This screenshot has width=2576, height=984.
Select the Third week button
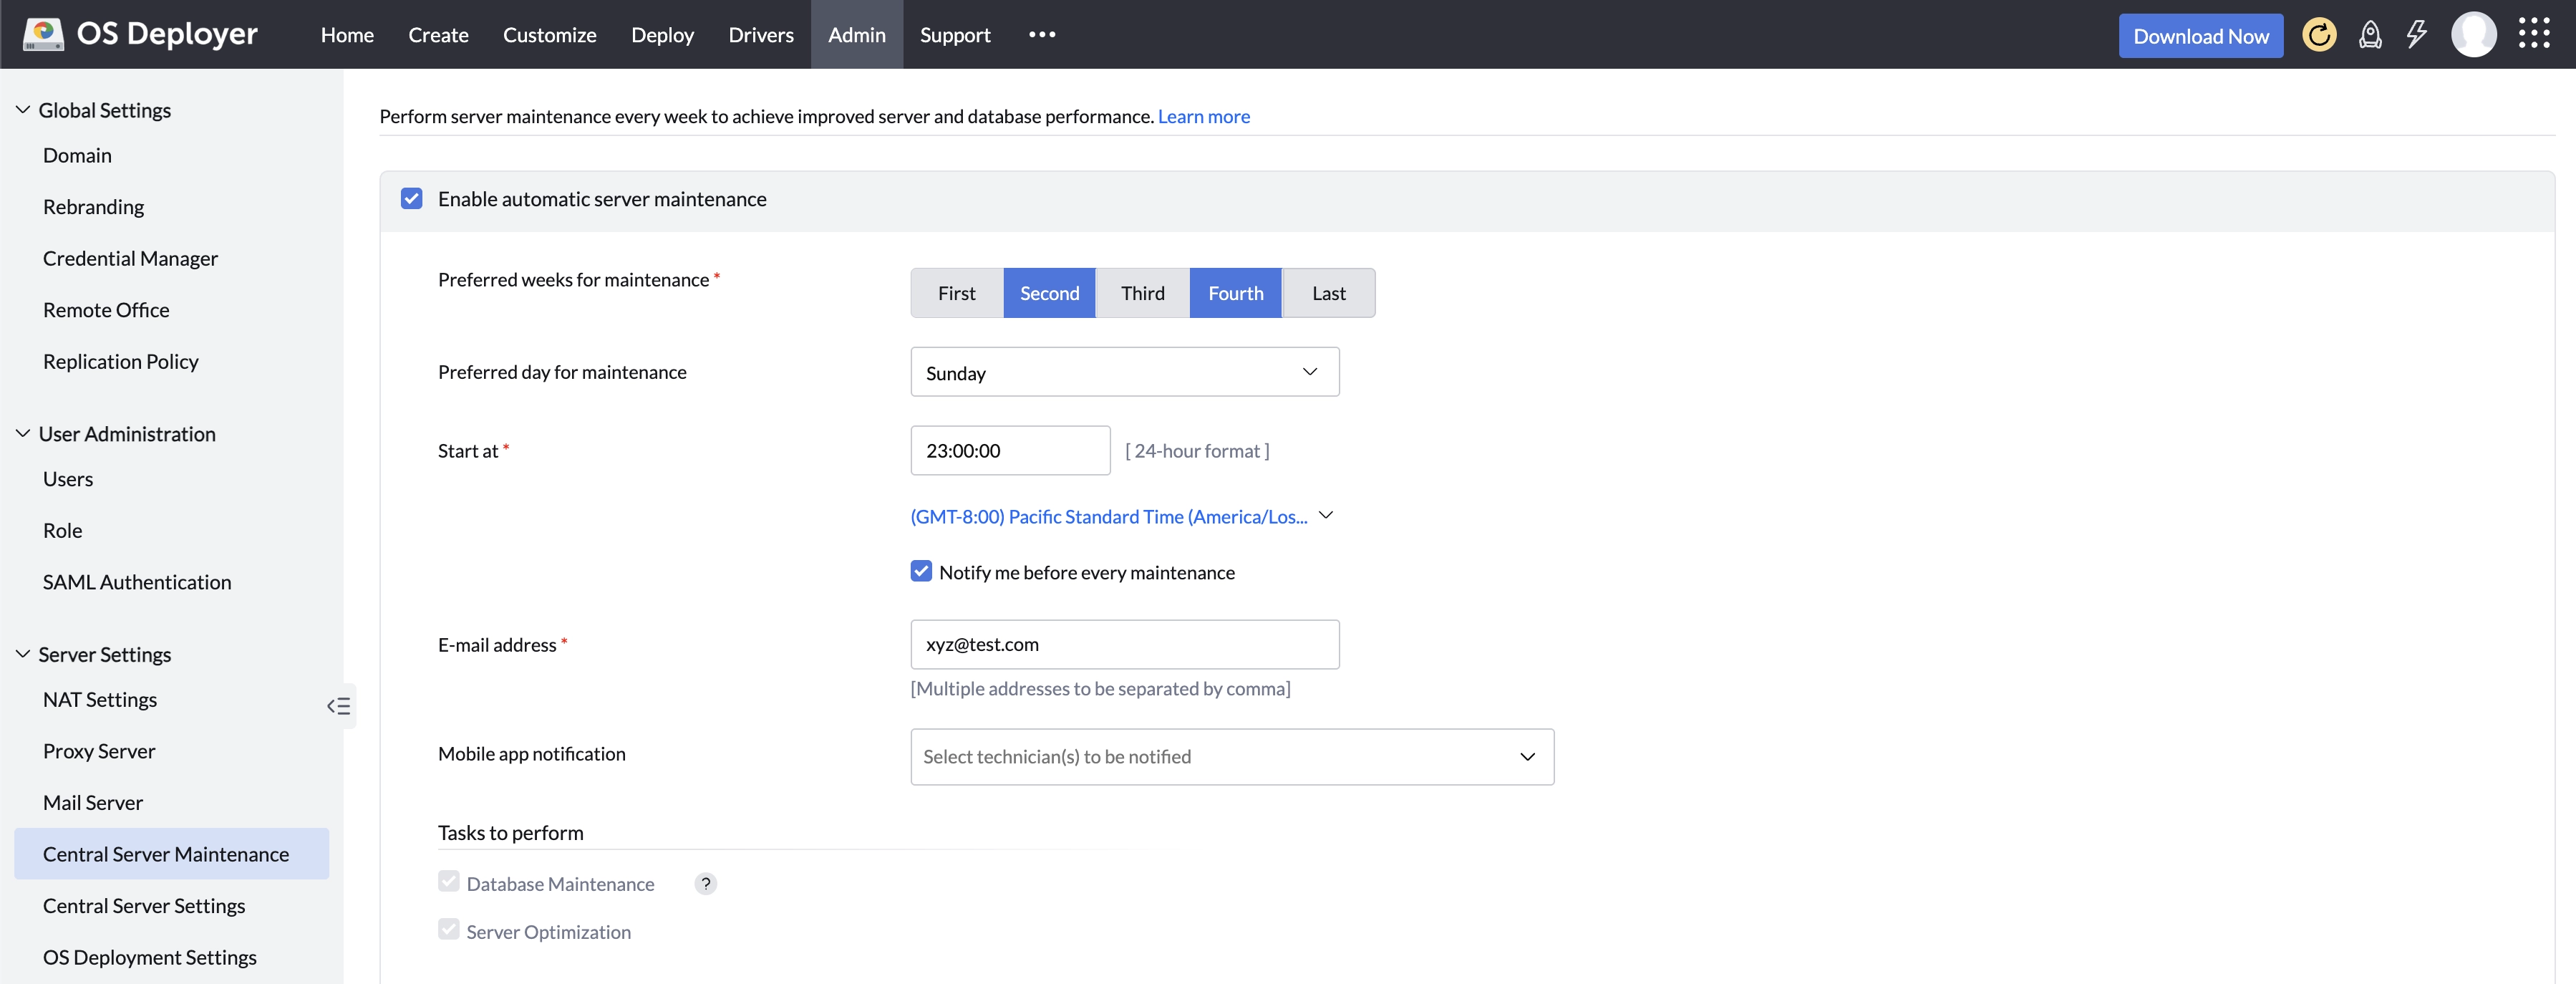tap(1142, 293)
